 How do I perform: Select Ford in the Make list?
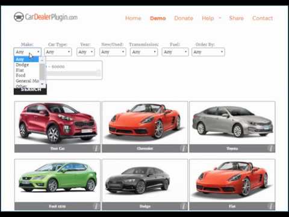[26, 75]
